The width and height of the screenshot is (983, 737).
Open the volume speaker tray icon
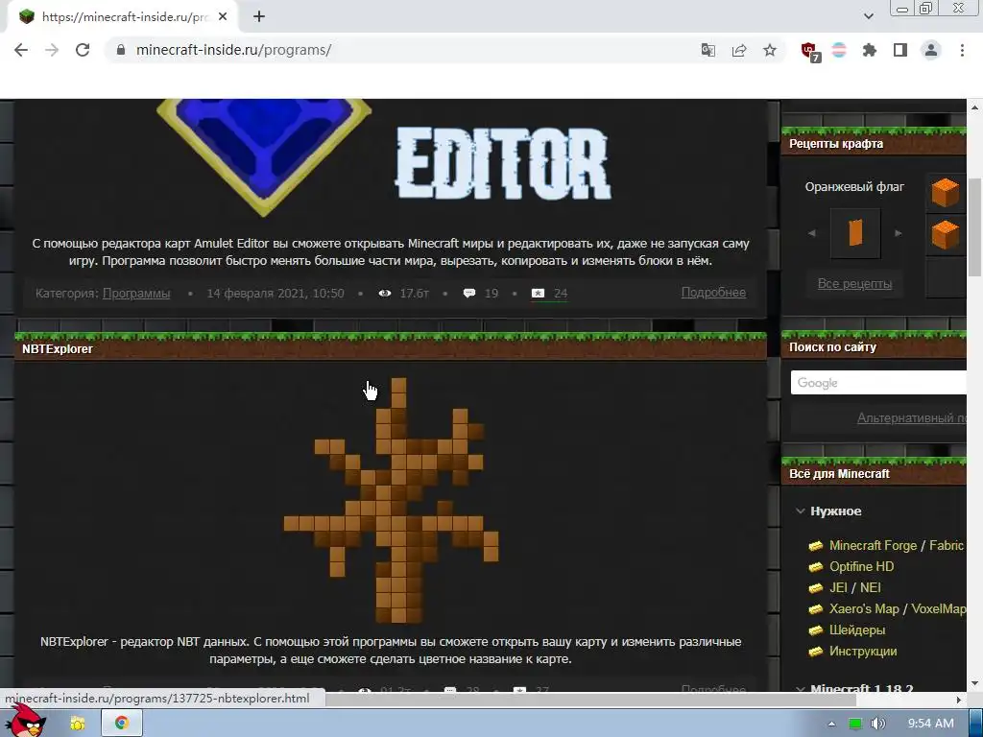coord(878,724)
